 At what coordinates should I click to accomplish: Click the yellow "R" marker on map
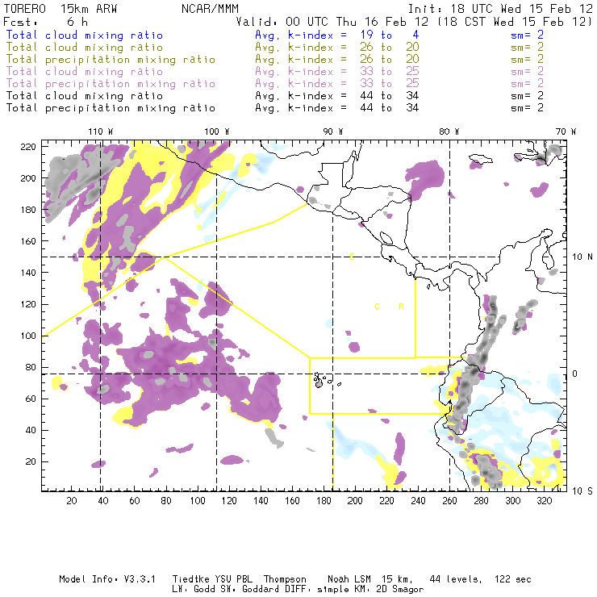coord(401,307)
